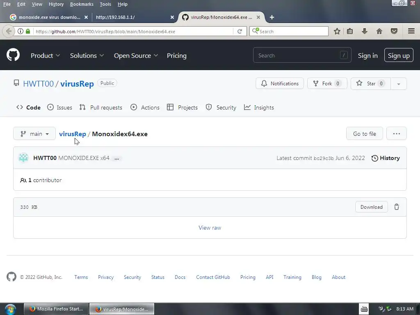
Task: Bookmark this page with star icon
Action: pos(337,31)
